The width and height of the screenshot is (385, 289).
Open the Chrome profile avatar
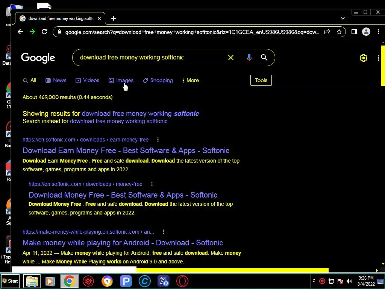point(366,32)
